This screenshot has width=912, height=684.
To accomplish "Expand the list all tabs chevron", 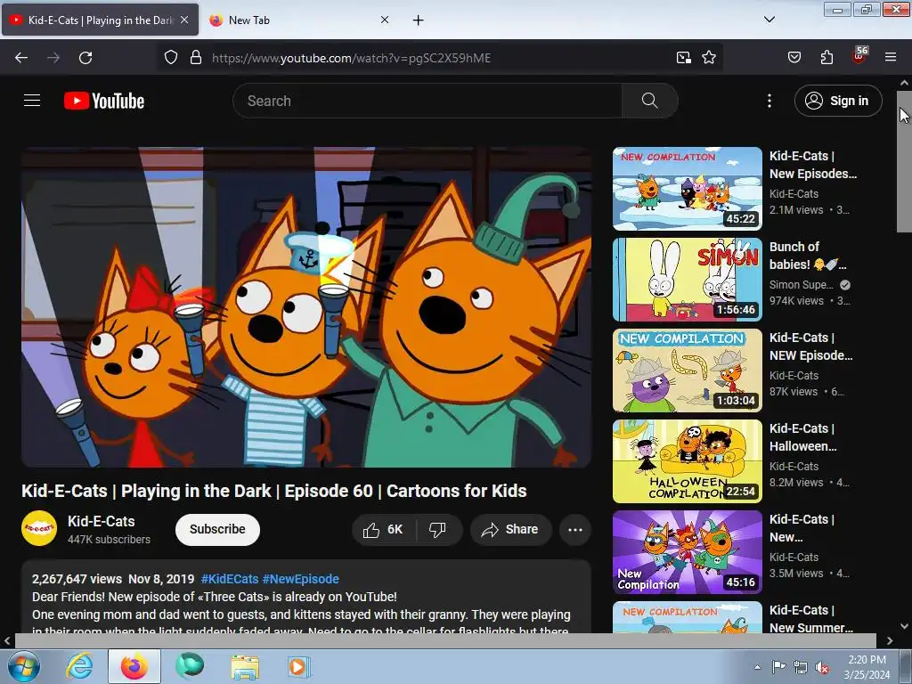I will [769, 20].
